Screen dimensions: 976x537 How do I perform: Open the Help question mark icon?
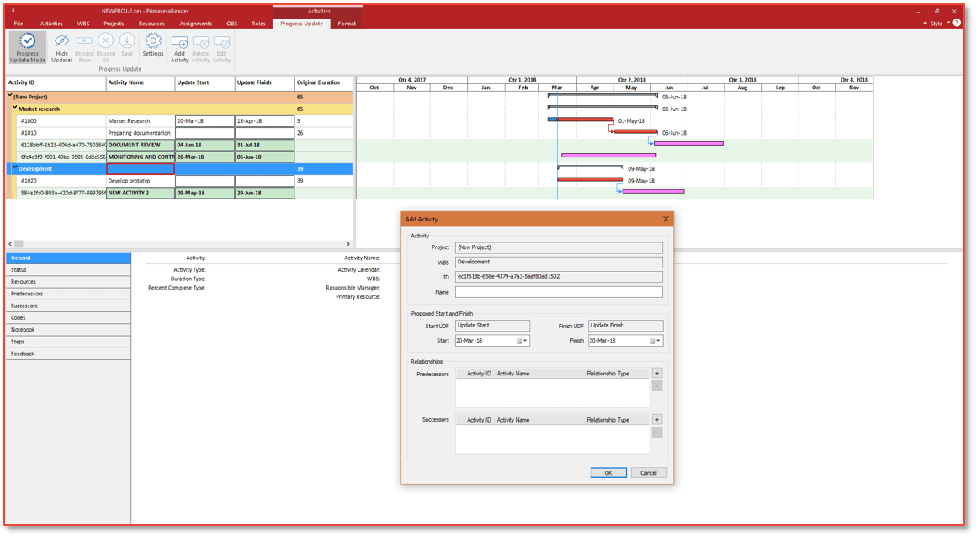coord(957,23)
